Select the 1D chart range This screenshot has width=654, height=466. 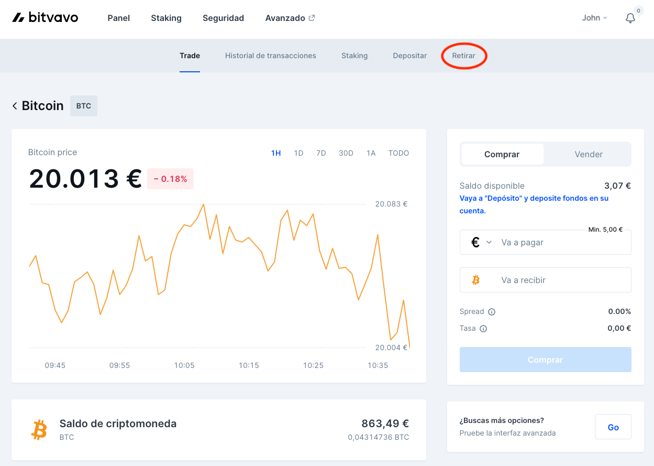tap(298, 153)
